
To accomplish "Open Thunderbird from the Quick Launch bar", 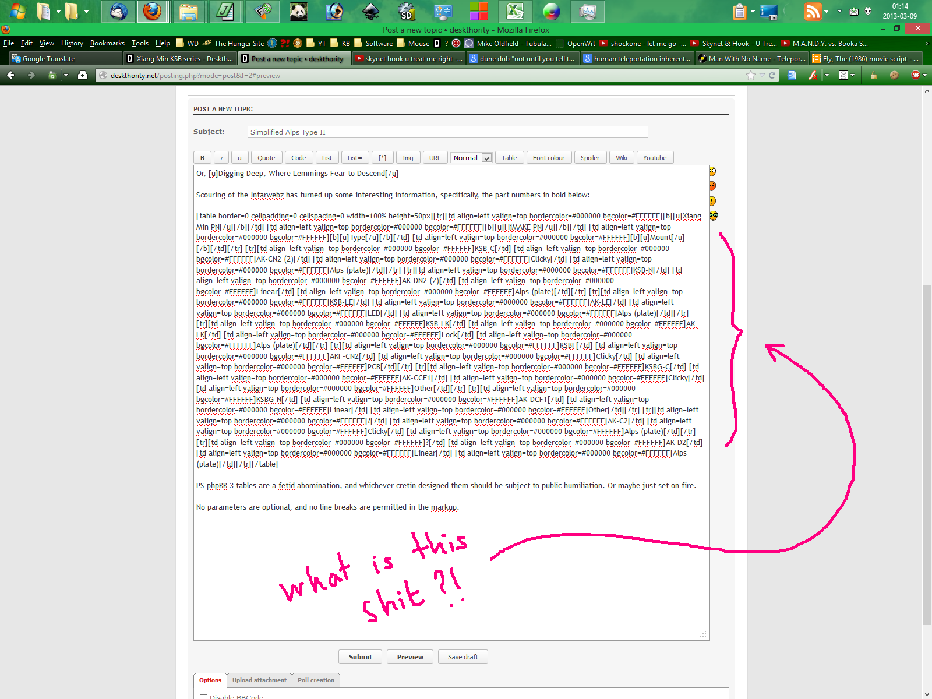I will (x=118, y=11).
